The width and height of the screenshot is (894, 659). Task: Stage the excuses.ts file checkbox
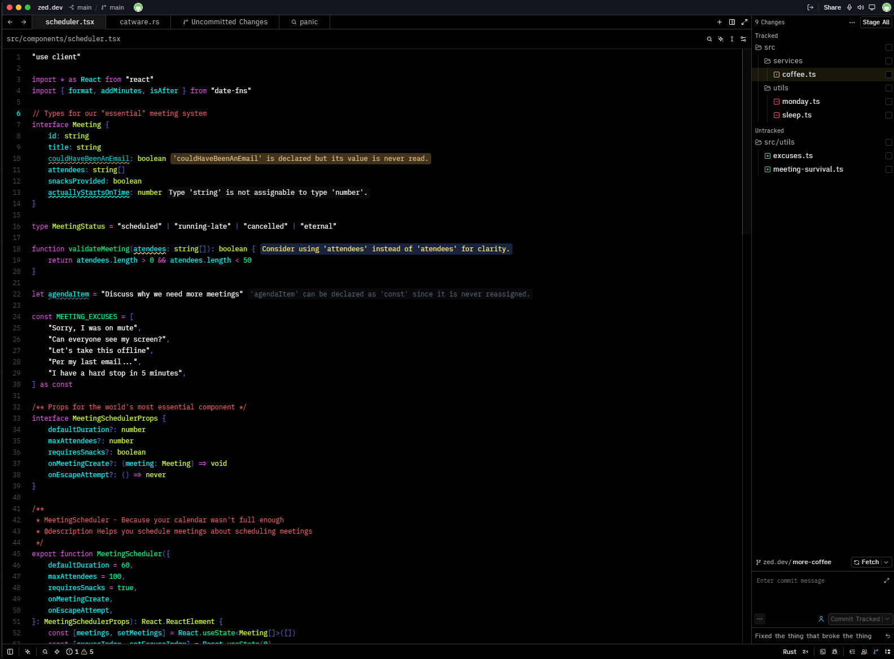[x=889, y=156]
